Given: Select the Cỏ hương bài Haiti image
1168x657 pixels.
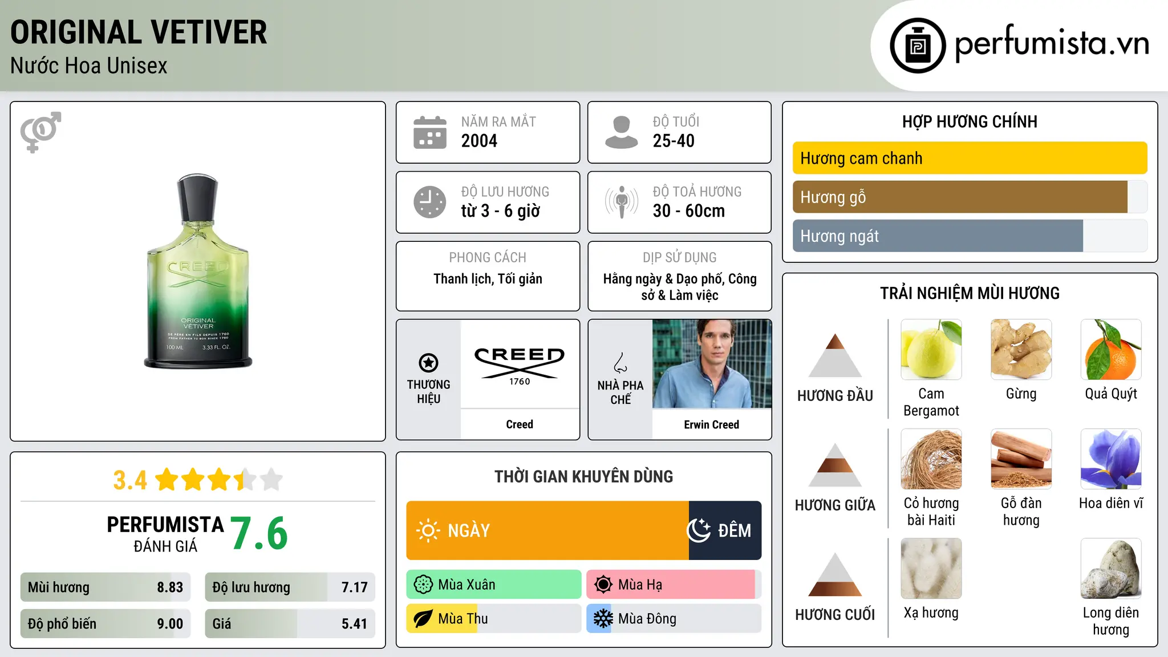Looking at the screenshot, I should tap(931, 459).
